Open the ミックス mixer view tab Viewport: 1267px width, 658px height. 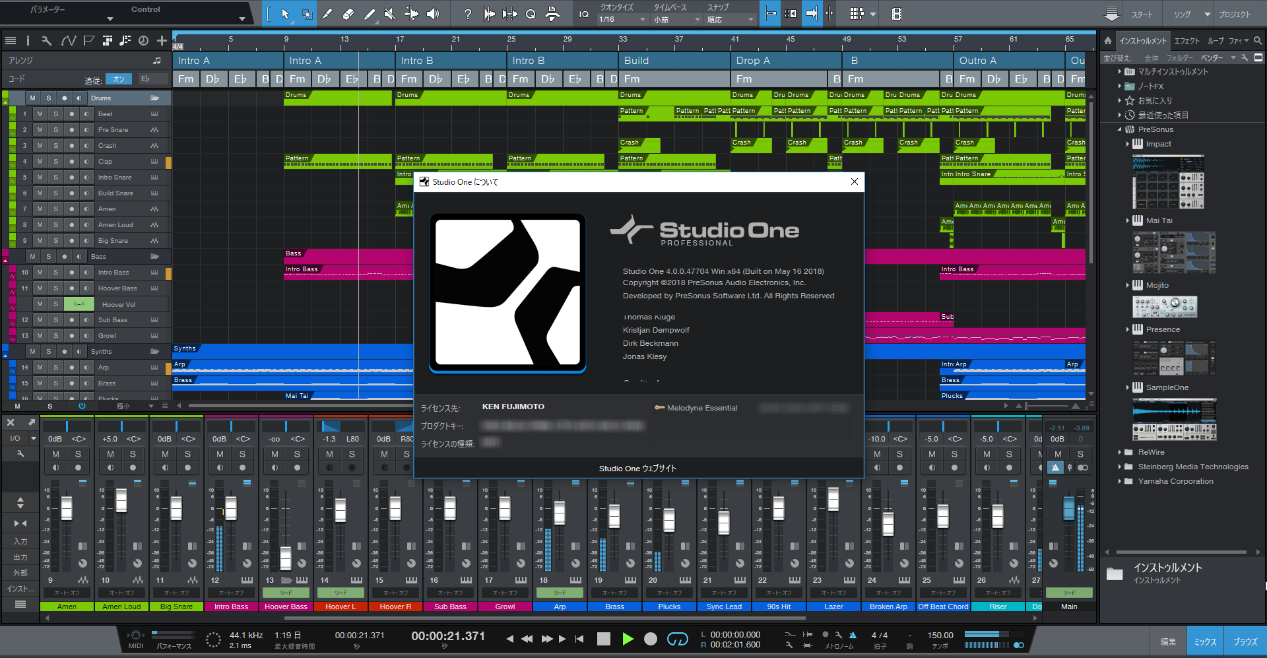click(1205, 642)
